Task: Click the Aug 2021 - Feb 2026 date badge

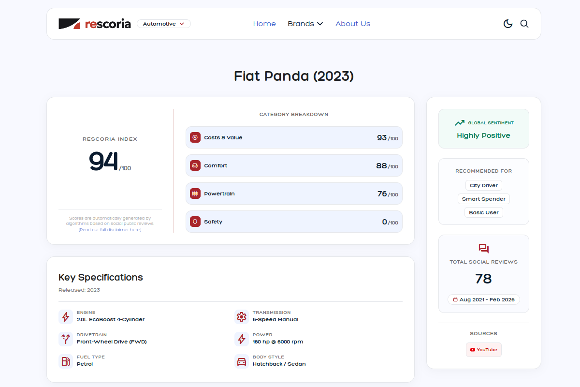Action: (x=484, y=299)
